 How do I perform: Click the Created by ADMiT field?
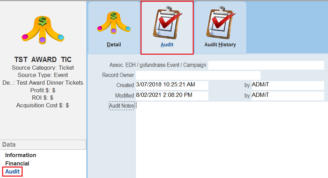pos(288,85)
